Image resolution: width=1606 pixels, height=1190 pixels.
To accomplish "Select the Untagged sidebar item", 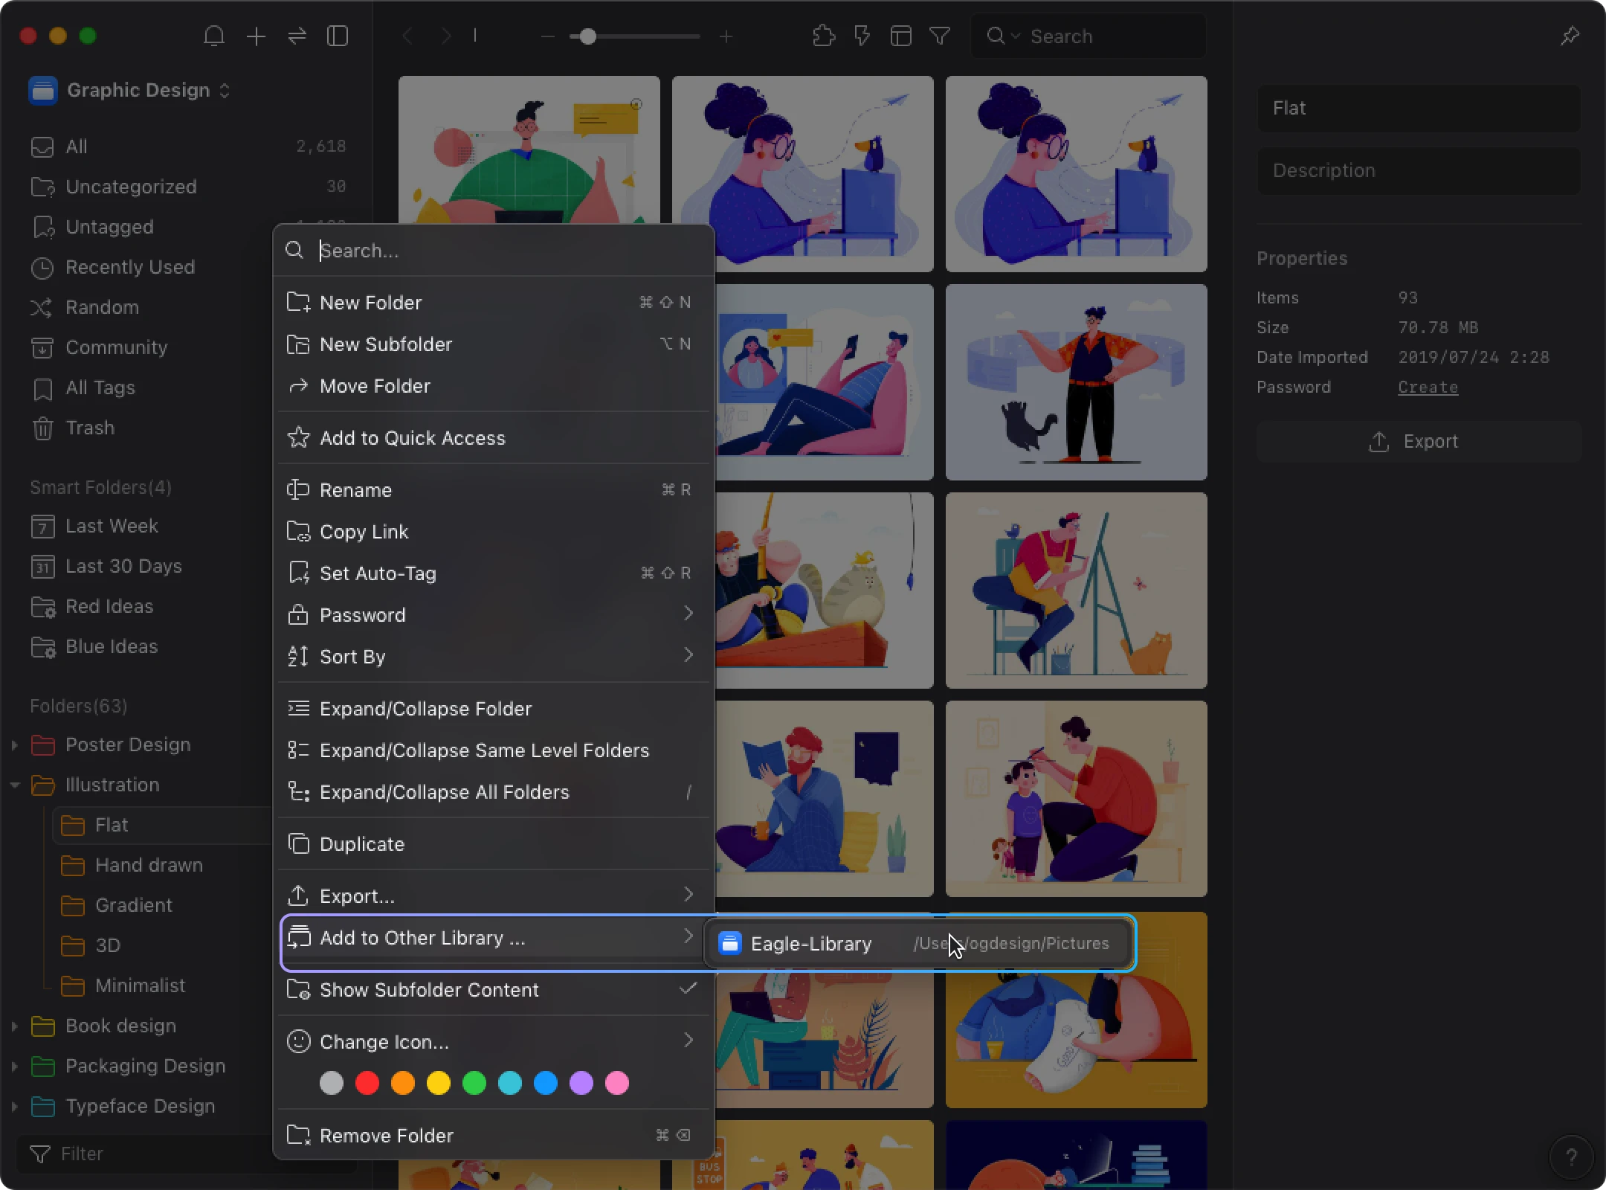I will click(x=147, y=227).
